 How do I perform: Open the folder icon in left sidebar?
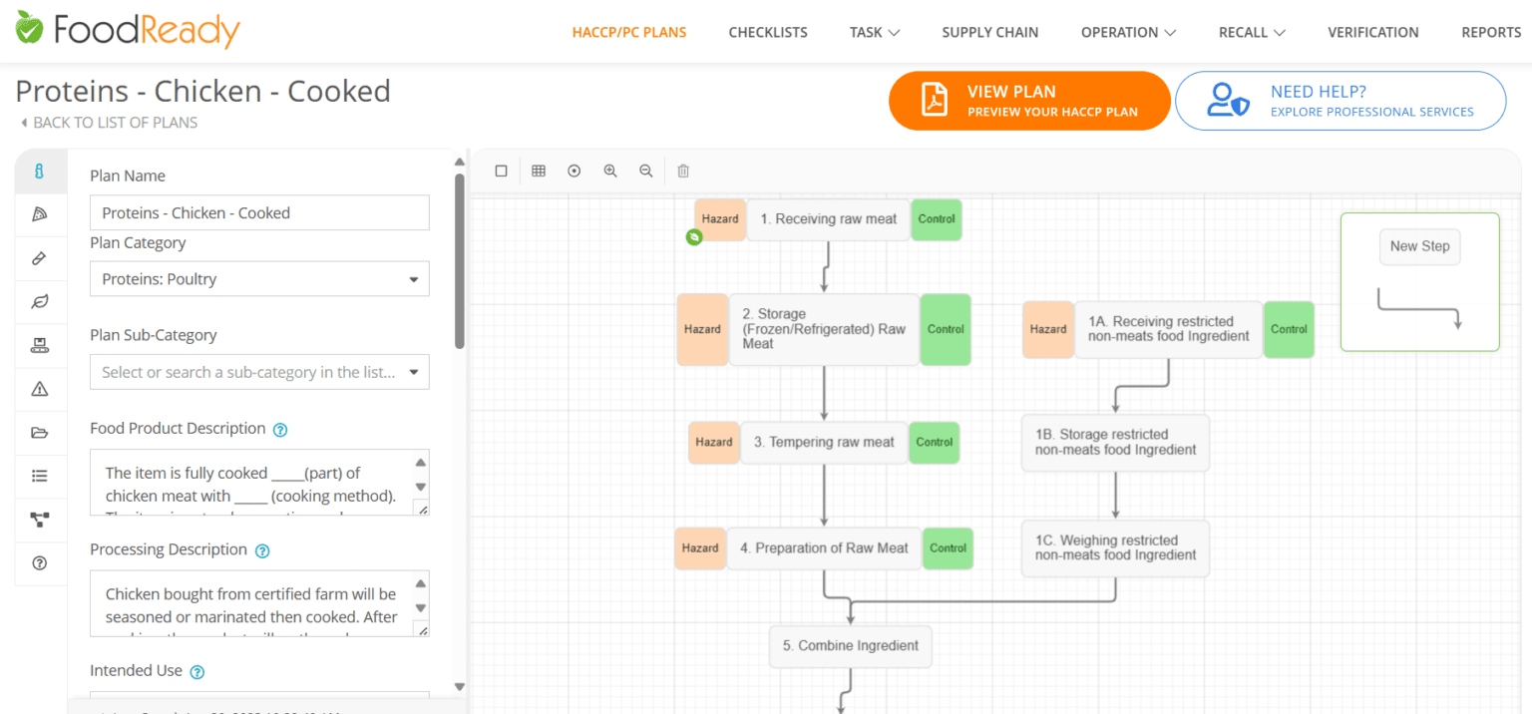(40, 433)
